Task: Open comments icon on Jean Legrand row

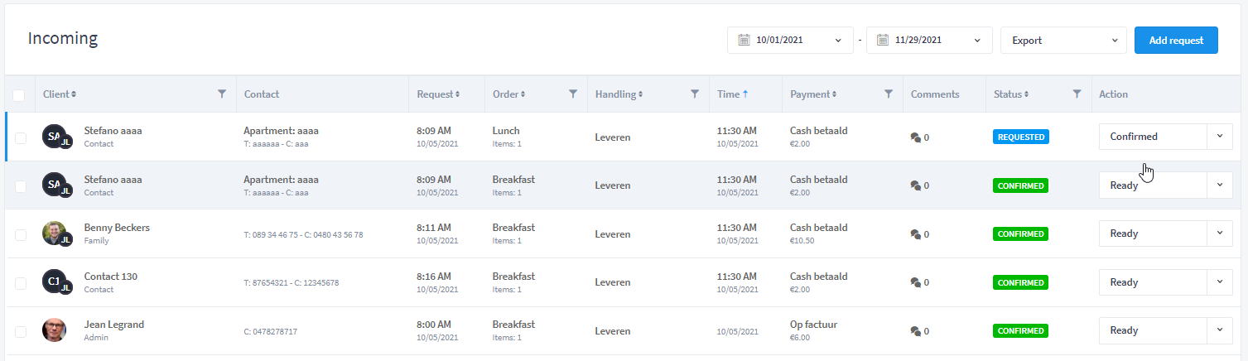Action: pyautogui.click(x=916, y=331)
